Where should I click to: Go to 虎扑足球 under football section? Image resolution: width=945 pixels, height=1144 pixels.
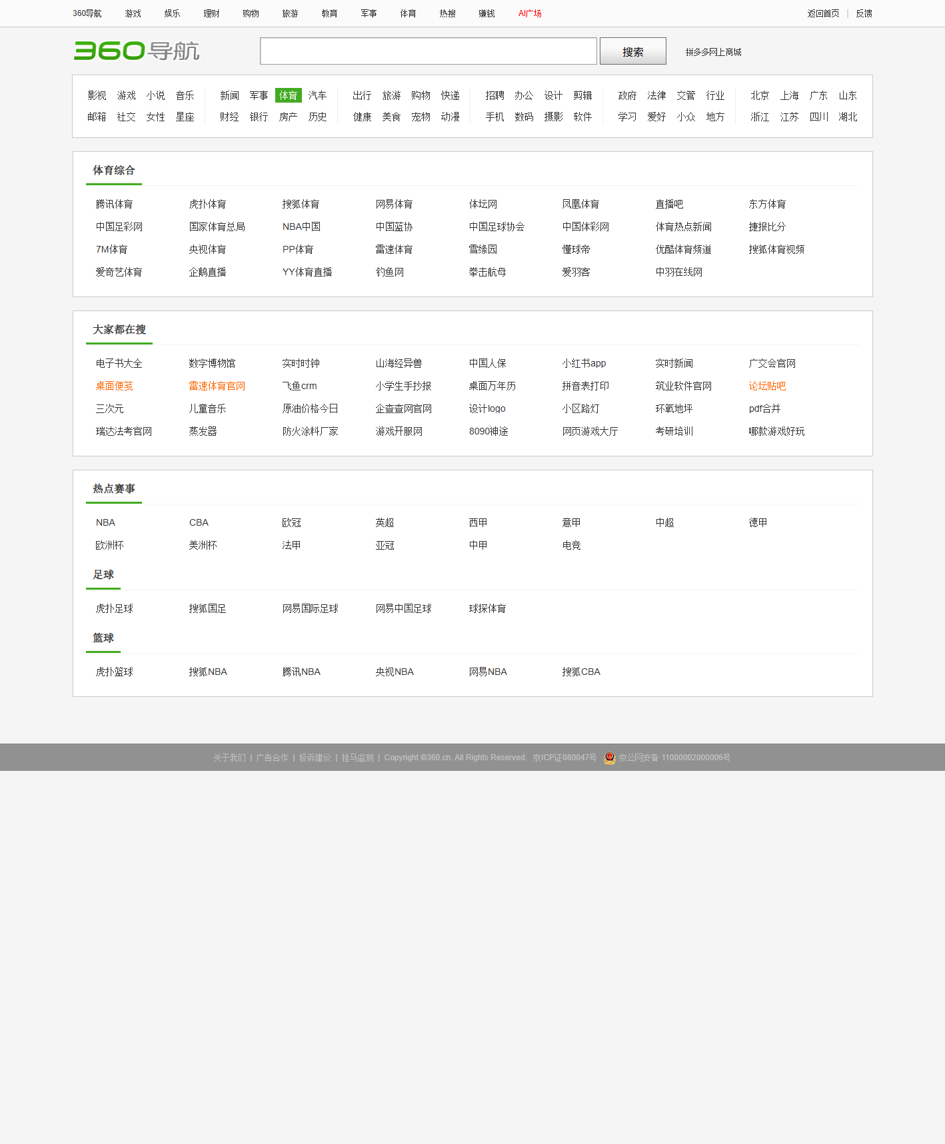point(114,608)
